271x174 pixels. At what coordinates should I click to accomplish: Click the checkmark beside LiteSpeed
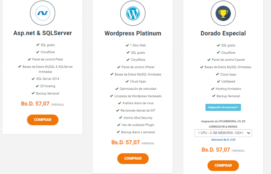218,81
